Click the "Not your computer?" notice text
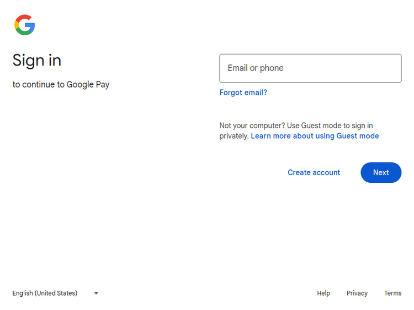 252,126
